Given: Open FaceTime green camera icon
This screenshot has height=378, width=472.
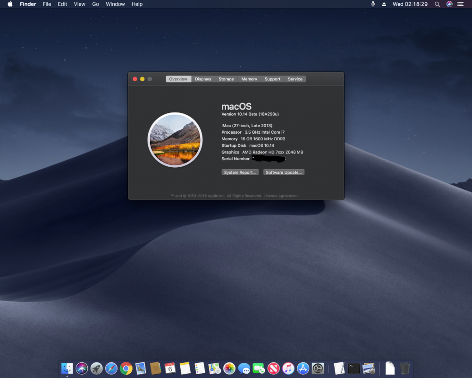Looking at the screenshot, I should 259,369.
